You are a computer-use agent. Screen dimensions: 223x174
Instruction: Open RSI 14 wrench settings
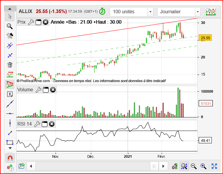[37, 124]
